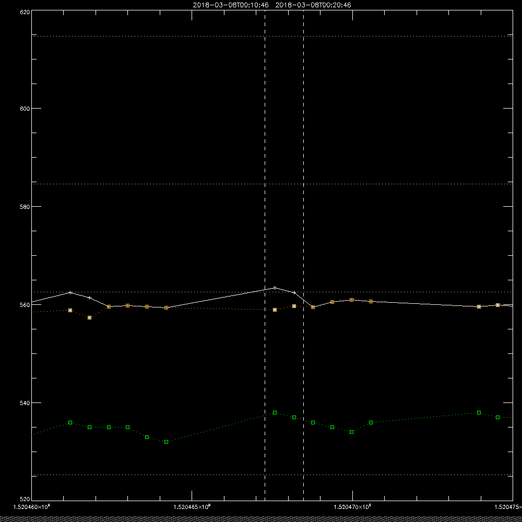Click the lowest orange square data point
Viewport: 522px width, 522px height.
tap(90, 317)
